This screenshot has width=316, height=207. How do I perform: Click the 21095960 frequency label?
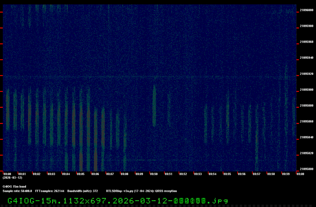[307, 42]
